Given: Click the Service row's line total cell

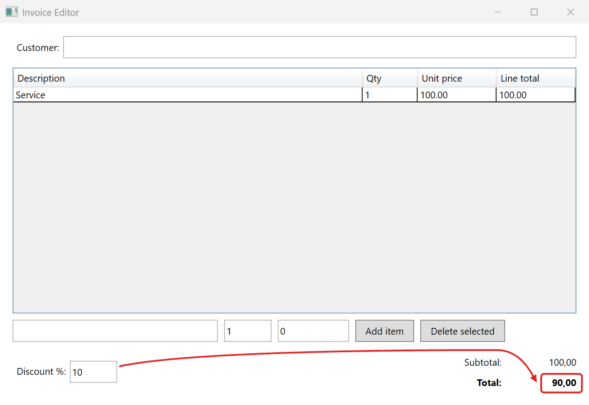Looking at the screenshot, I should tap(536, 95).
